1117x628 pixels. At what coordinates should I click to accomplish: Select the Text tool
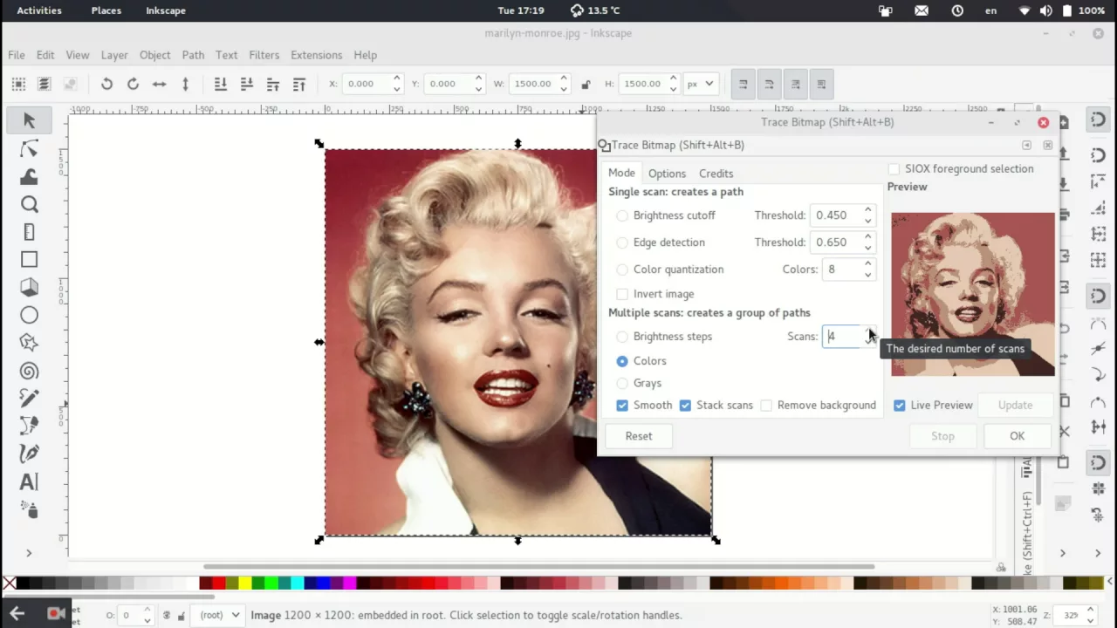click(x=29, y=481)
